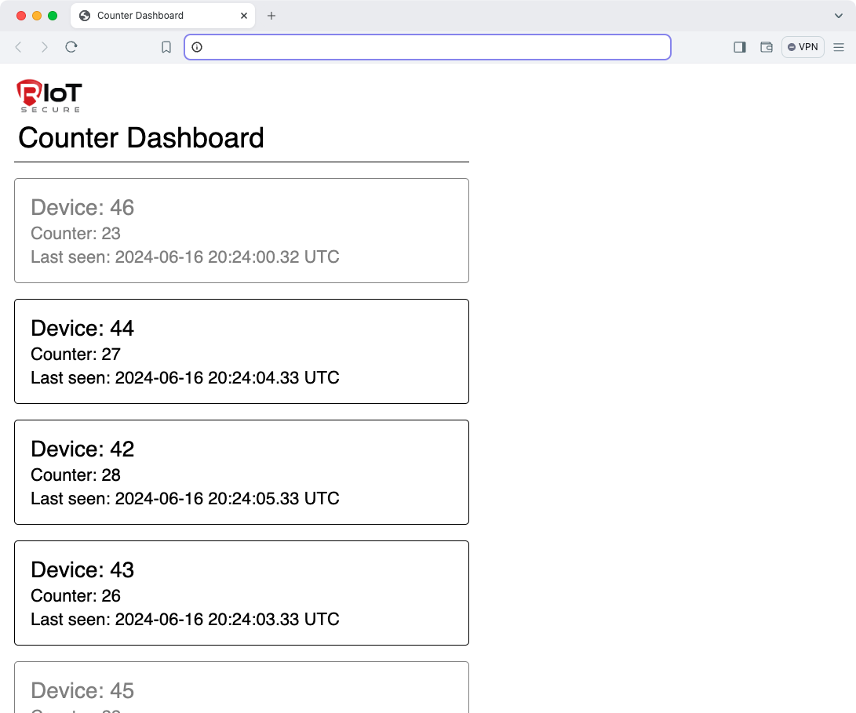Click the RIoT Secure logo
The width and height of the screenshot is (856, 713).
point(49,96)
